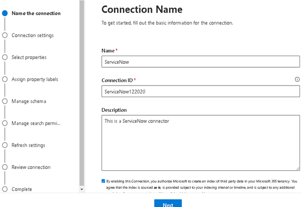
Task: Focus the Connection ID field ServiceNow122020
Action: click(201, 91)
